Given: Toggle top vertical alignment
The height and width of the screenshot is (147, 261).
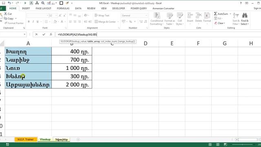Looking at the screenshot, I should point(71,15).
